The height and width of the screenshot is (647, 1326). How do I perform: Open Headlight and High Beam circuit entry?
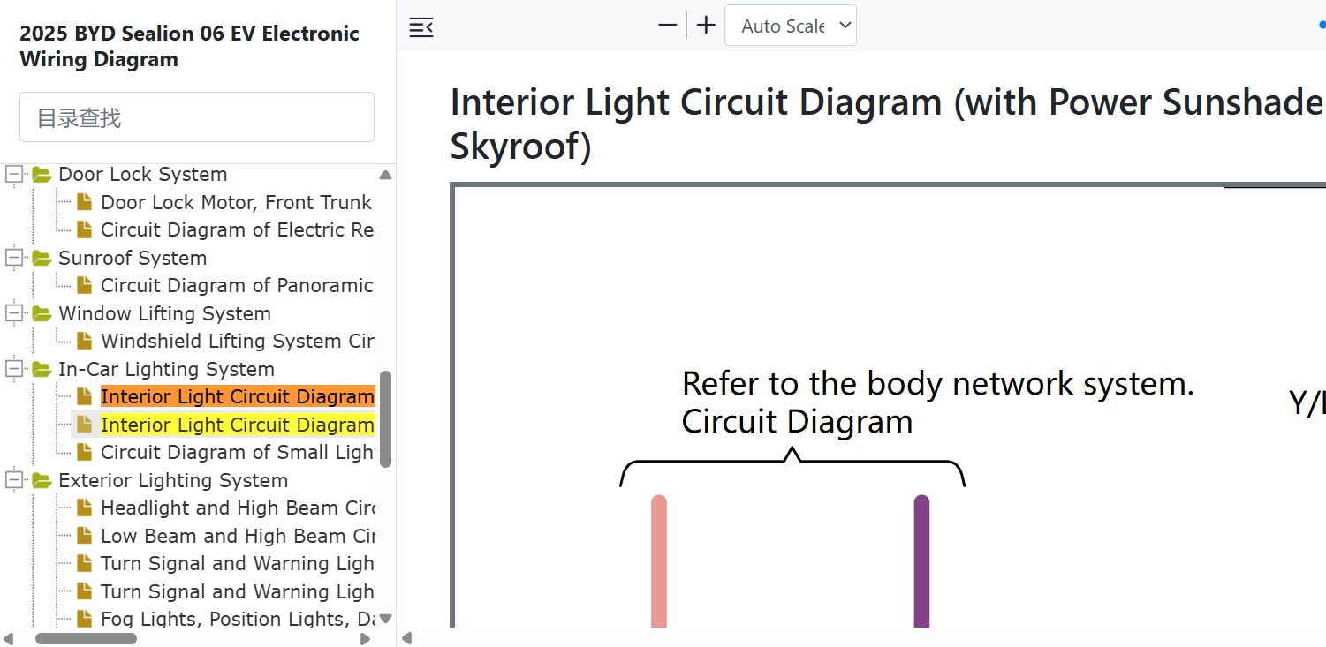tap(237, 508)
